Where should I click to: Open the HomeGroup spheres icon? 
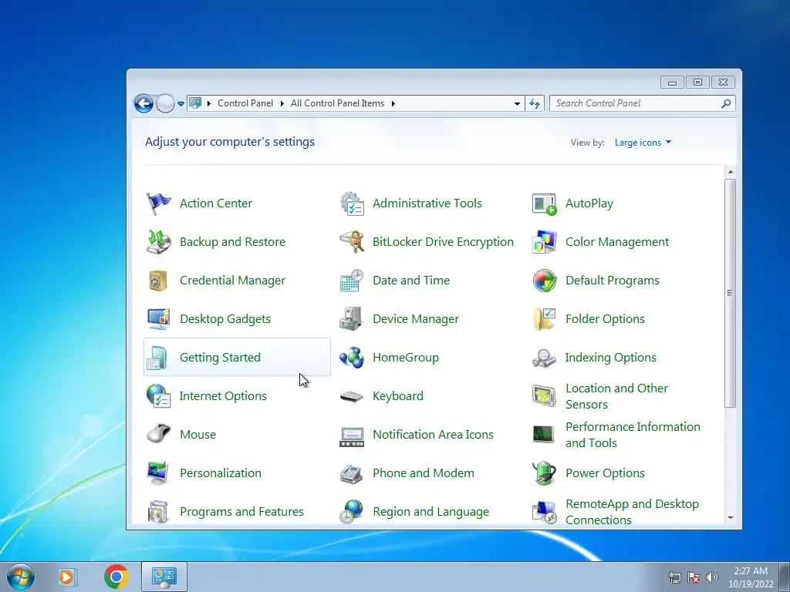coord(352,358)
